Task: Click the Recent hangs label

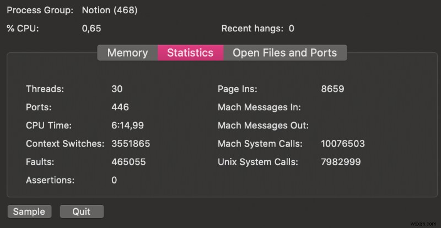Action: pyautogui.click(x=252, y=29)
